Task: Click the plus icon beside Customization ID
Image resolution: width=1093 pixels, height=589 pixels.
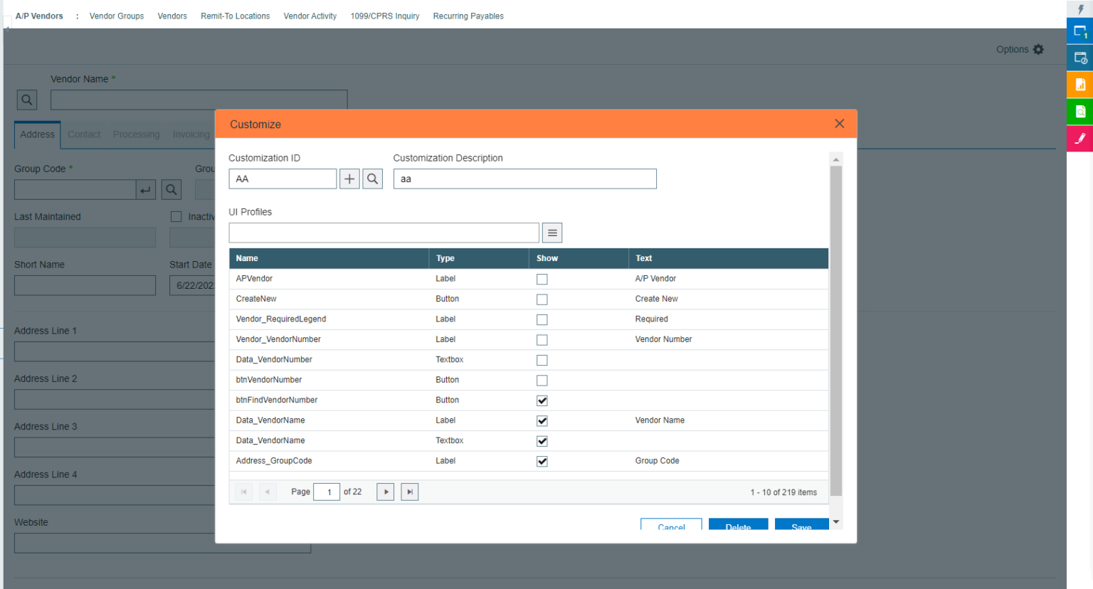Action: 349,179
